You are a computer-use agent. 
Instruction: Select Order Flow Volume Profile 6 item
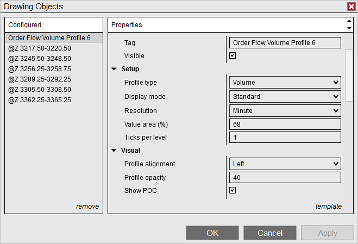[x=49, y=38]
